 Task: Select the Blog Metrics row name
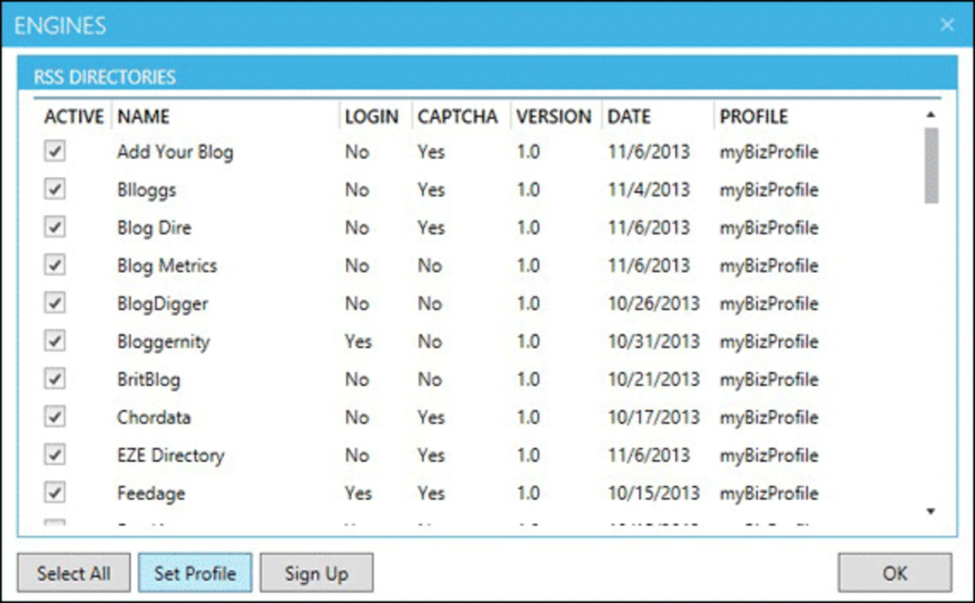pos(167,265)
